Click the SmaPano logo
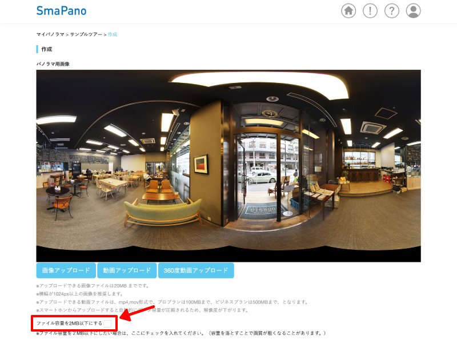 coord(61,11)
